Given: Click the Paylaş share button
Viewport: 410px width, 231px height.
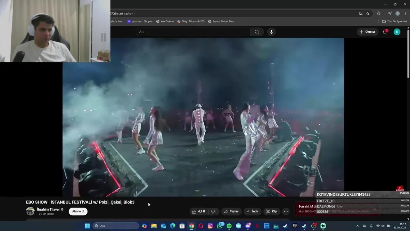Looking at the screenshot, I should pos(231,211).
